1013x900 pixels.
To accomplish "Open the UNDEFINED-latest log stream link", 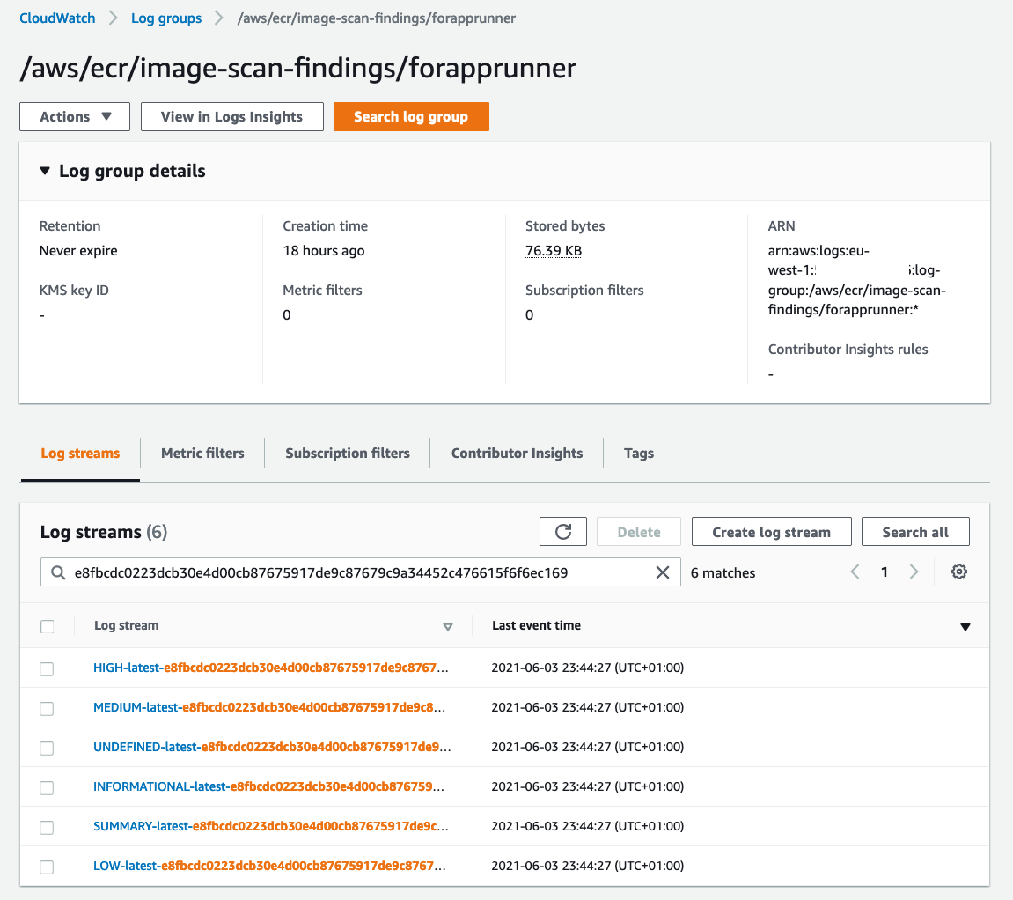I will pyautogui.click(x=272, y=747).
